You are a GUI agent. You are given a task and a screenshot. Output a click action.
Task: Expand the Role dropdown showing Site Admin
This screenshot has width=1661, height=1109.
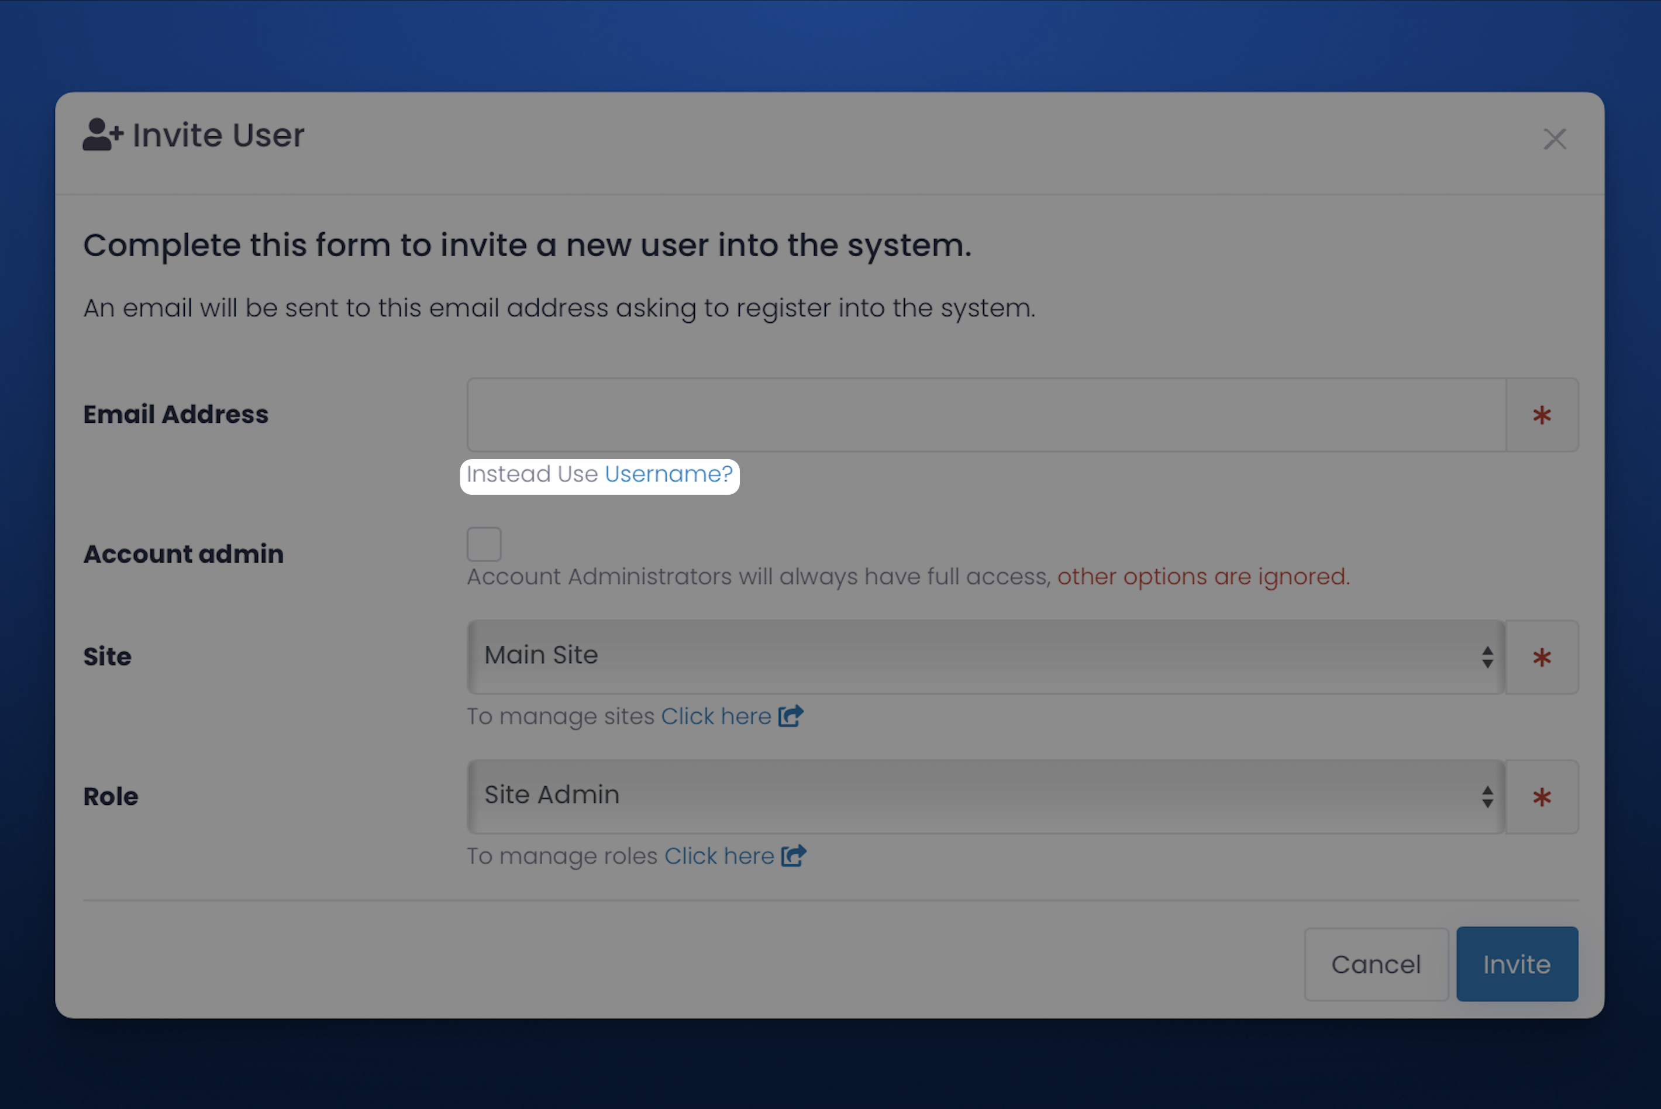click(x=976, y=795)
